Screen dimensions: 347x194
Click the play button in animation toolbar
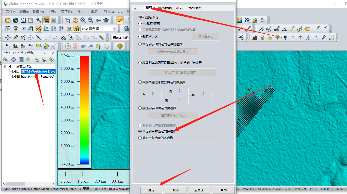pos(68,46)
